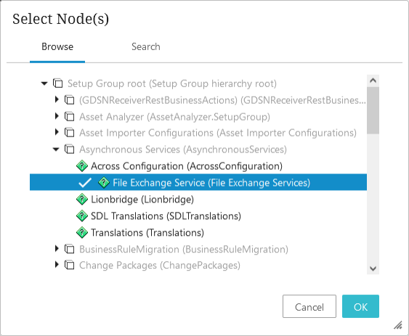Uncheck the File Exchange Service checkmark
The height and width of the screenshot is (336, 409).
tap(85, 183)
